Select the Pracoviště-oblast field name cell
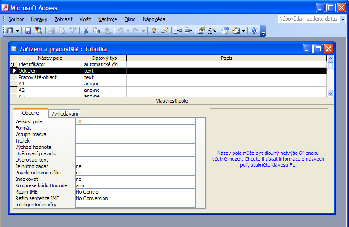The height and width of the screenshot is (227, 349). tap(50, 77)
